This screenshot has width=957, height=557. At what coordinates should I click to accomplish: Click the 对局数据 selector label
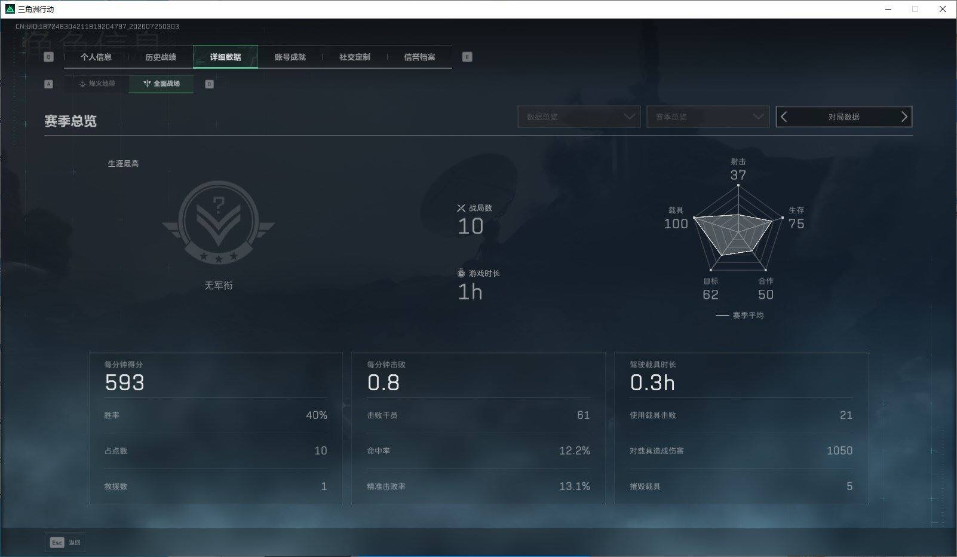coord(843,117)
